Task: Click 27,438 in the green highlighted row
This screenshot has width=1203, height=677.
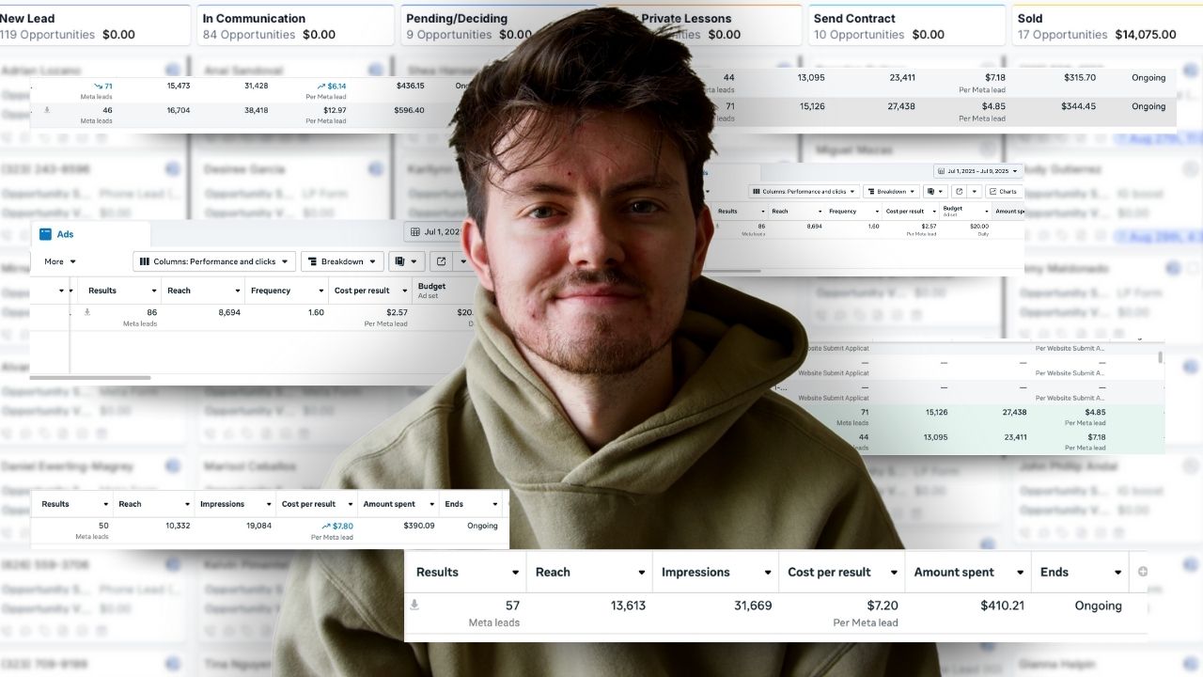Action: pos(1014,412)
